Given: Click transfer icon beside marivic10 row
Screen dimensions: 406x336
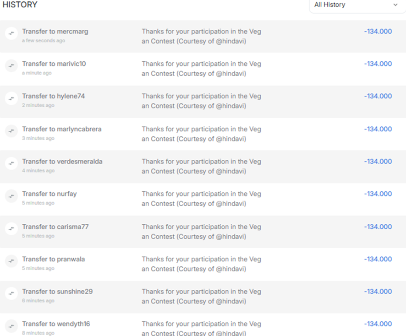Looking at the screenshot, I should click(11, 66).
